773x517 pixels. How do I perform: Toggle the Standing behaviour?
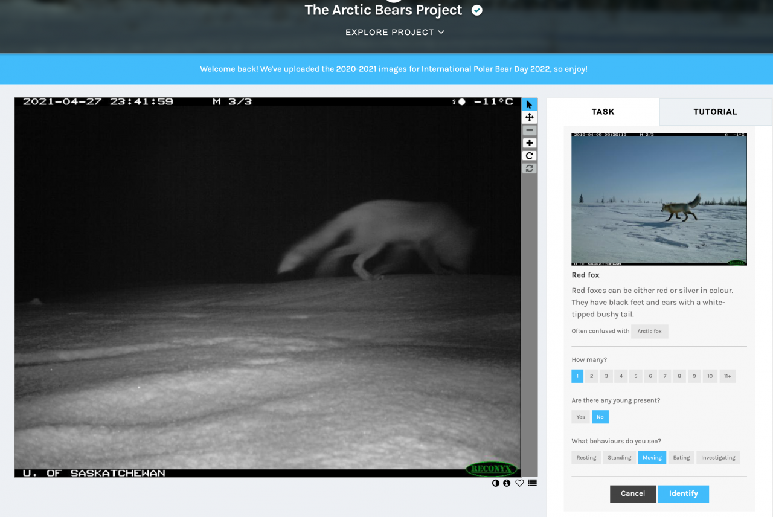[620, 458]
